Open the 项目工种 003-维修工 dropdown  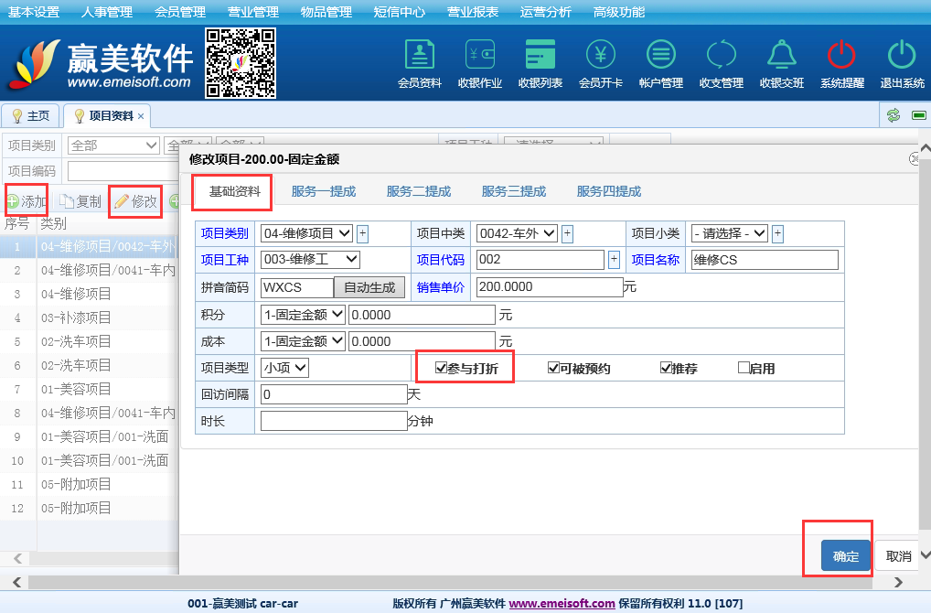click(x=310, y=260)
